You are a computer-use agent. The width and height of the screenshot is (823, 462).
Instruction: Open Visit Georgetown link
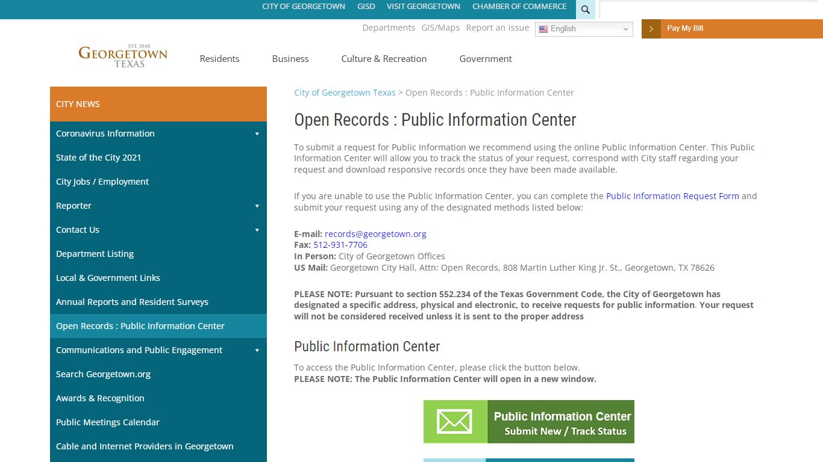point(424,7)
